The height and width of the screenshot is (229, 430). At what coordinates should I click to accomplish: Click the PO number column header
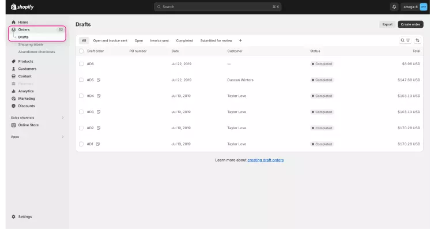(138, 51)
